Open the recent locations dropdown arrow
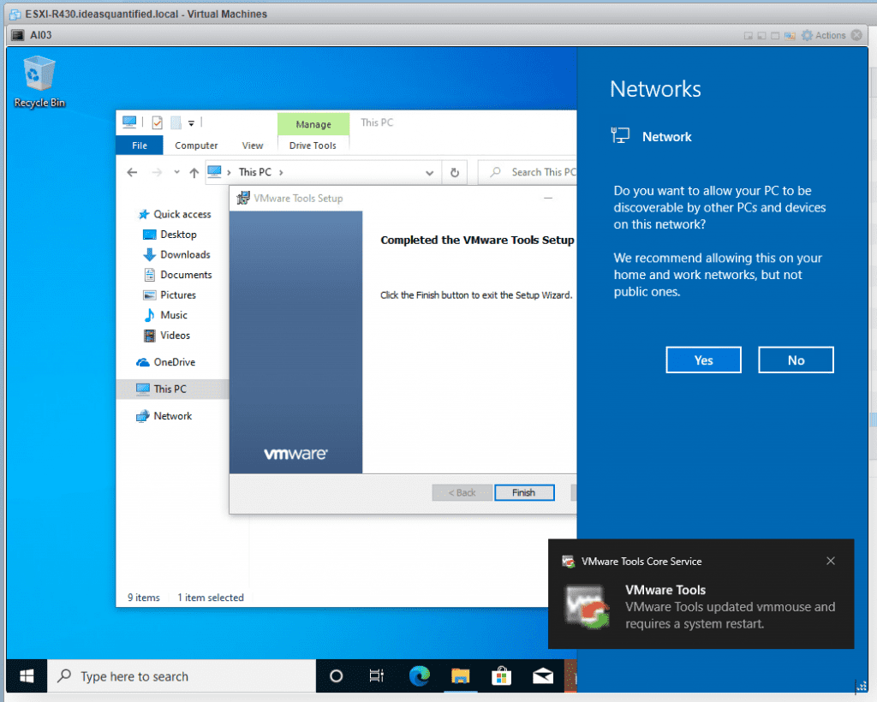877x702 pixels. click(176, 172)
